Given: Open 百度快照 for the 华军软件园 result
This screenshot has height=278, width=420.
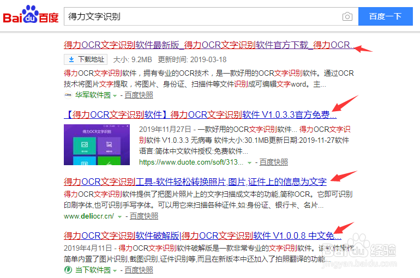Looking at the screenshot, I should (139, 95).
